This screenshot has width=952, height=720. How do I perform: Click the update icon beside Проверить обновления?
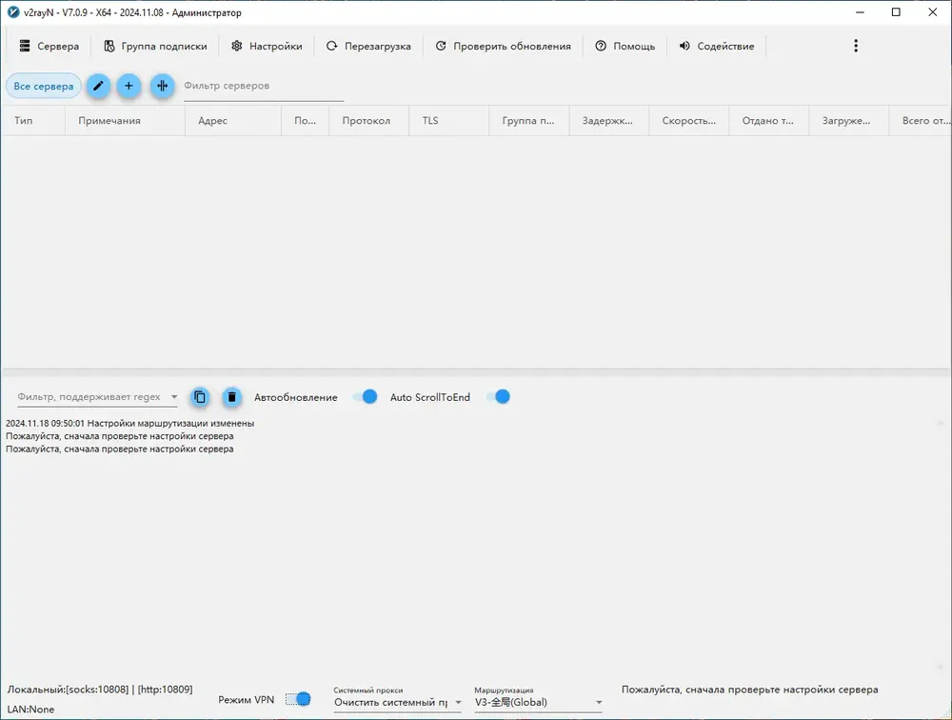tap(441, 46)
